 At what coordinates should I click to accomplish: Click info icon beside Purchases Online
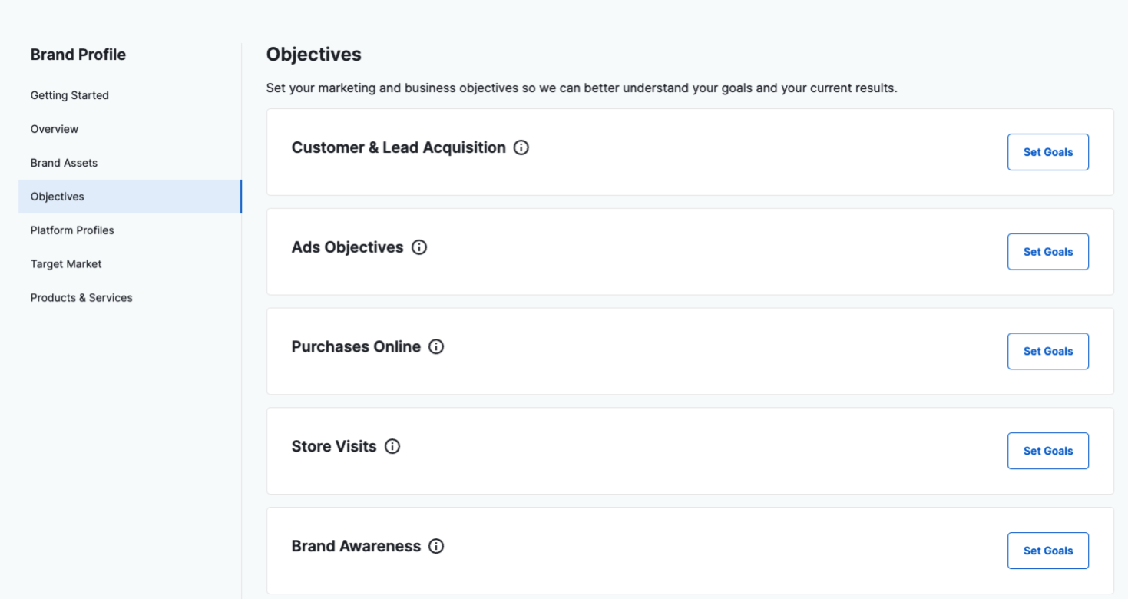tap(436, 347)
